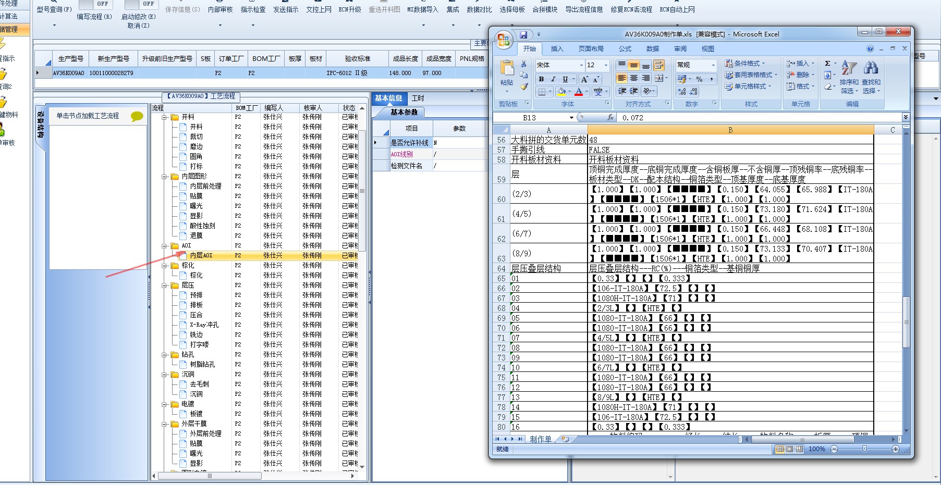Switch to the 工时 tab

click(418, 98)
